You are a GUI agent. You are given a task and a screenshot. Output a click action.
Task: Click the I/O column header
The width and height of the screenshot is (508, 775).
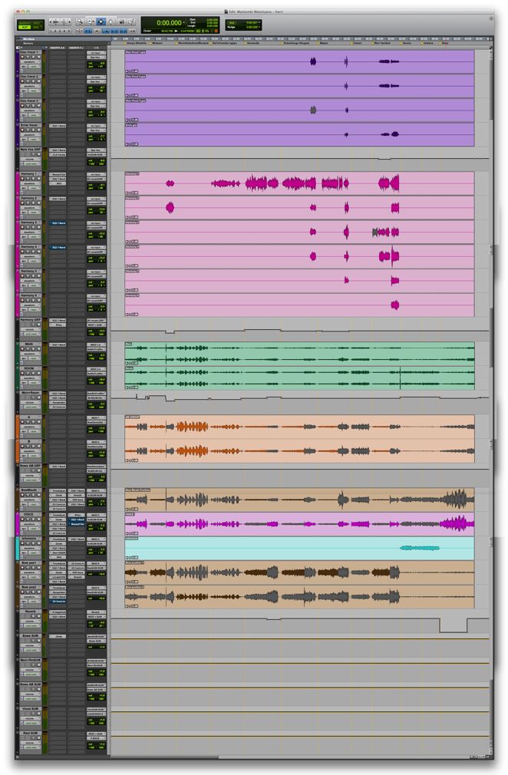coord(96,47)
